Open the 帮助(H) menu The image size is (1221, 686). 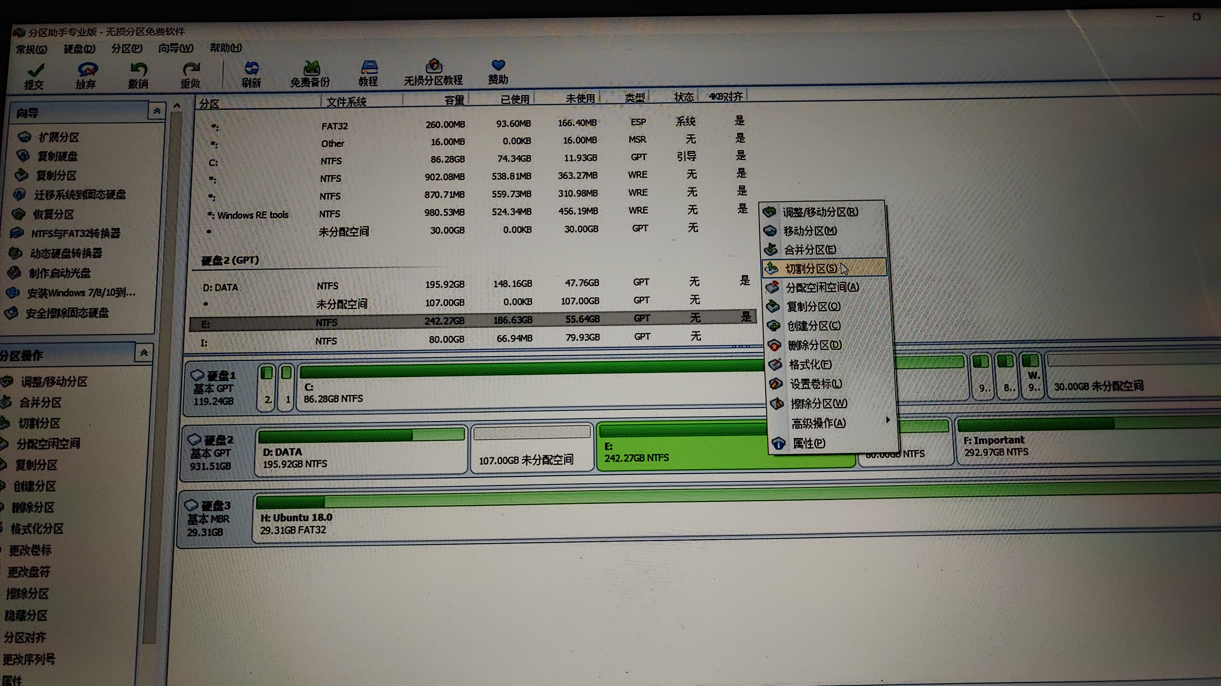pyautogui.click(x=226, y=47)
